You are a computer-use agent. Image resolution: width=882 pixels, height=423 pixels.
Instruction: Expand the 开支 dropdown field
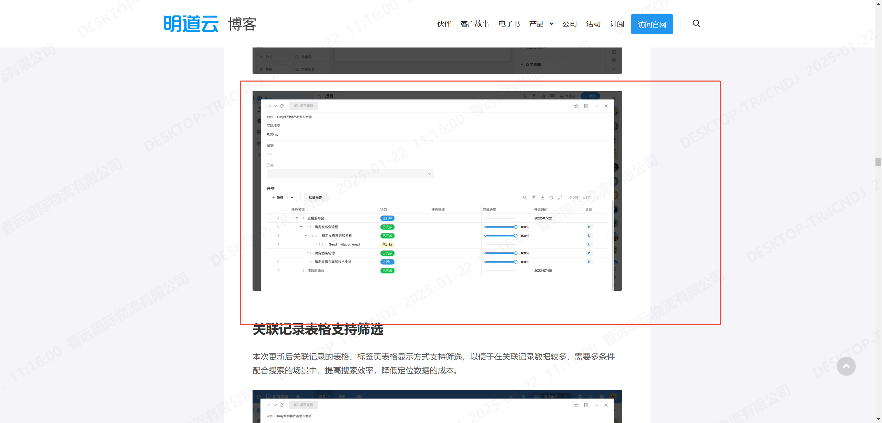[429, 174]
